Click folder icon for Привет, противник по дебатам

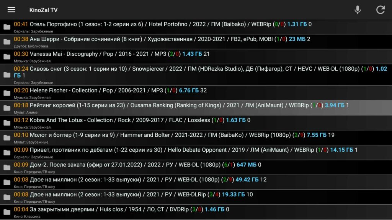point(7,152)
